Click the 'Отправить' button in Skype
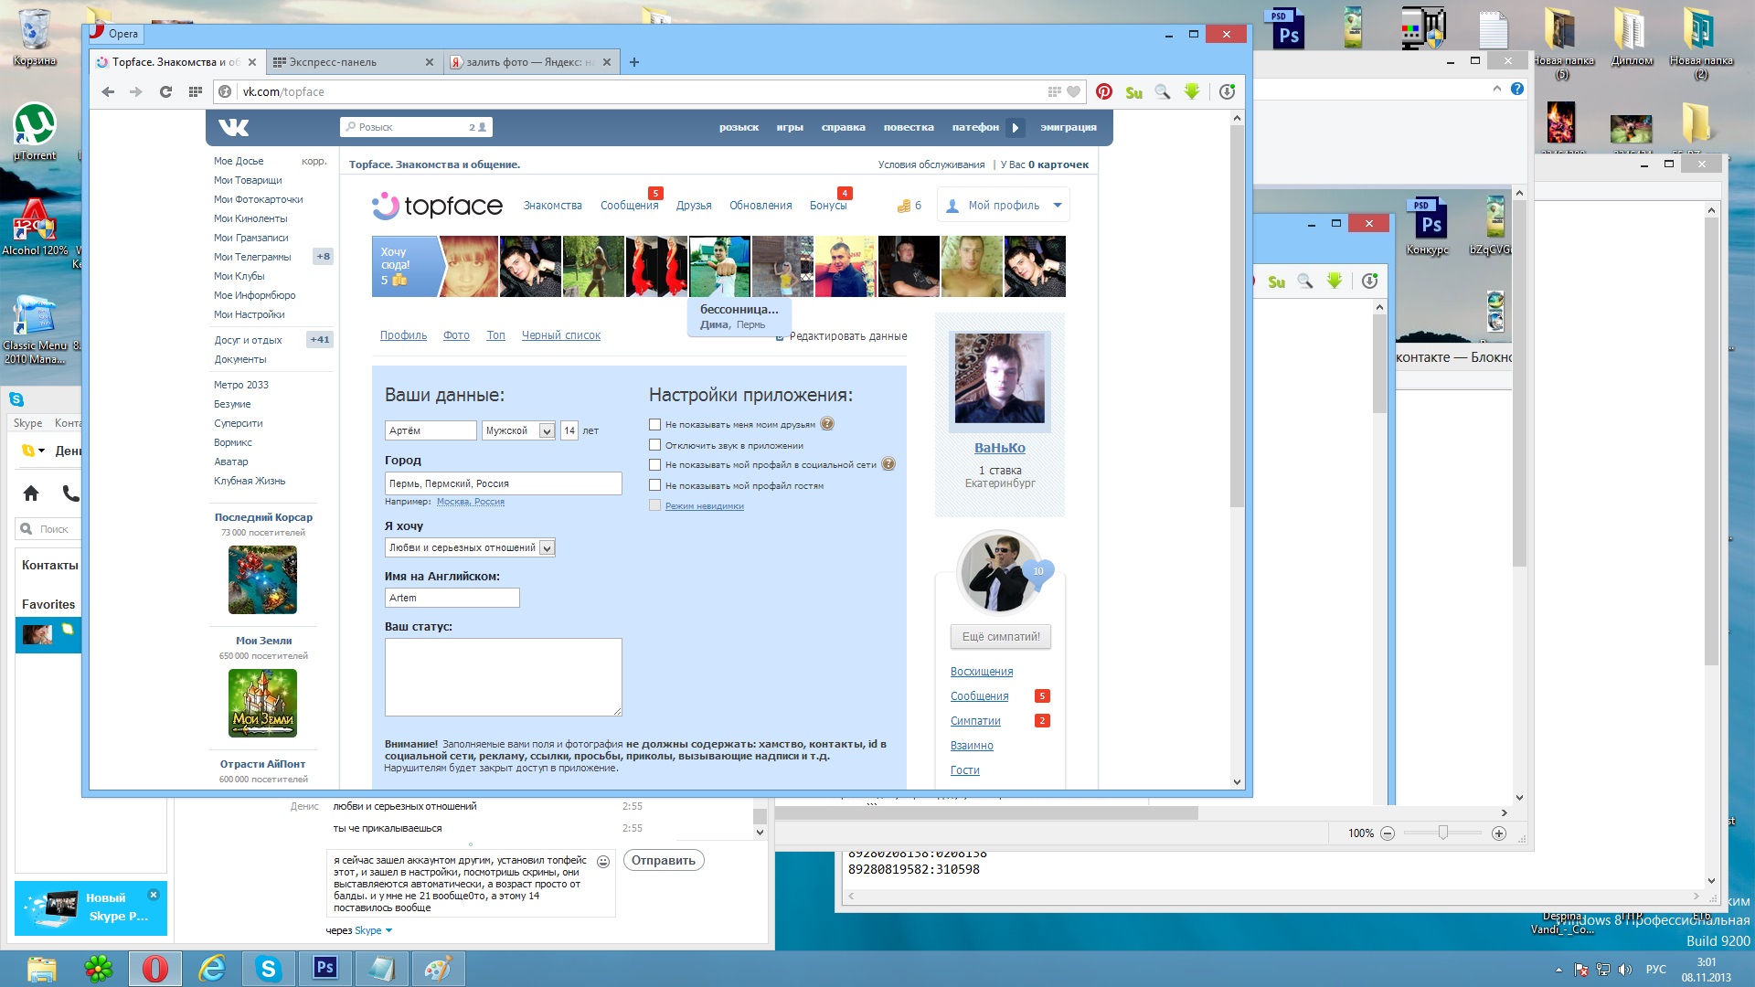The height and width of the screenshot is (987, 1755). pyautogui.click(x=664, y=861)
